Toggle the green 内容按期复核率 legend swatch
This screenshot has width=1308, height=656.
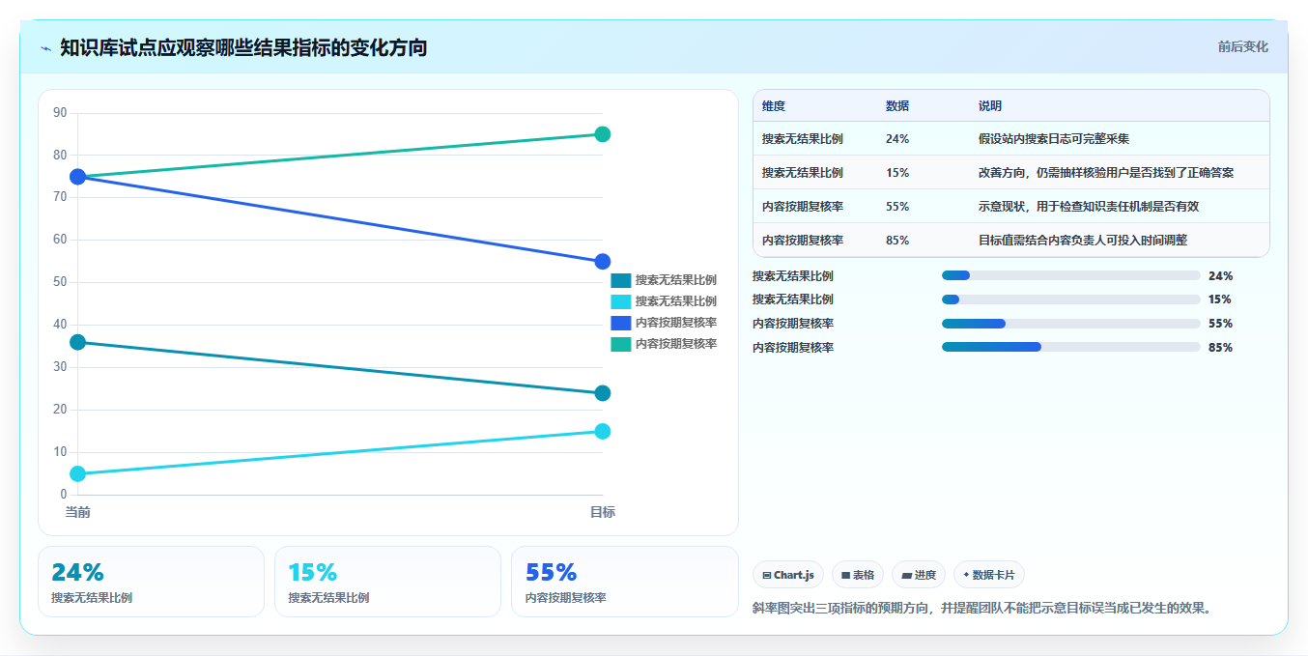tap(620, 344)
